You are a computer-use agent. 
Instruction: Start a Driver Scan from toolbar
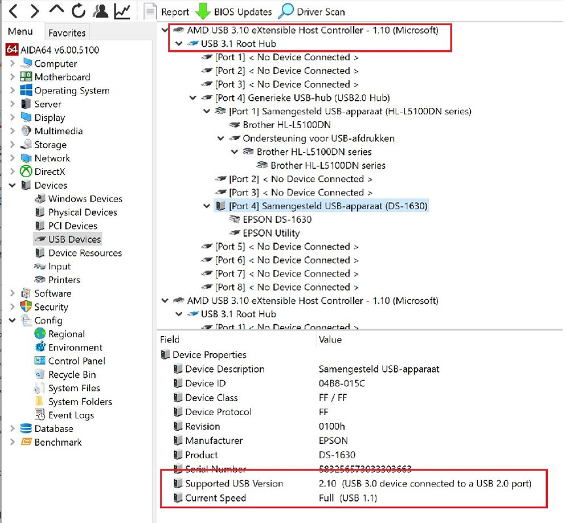pos(312,12)
